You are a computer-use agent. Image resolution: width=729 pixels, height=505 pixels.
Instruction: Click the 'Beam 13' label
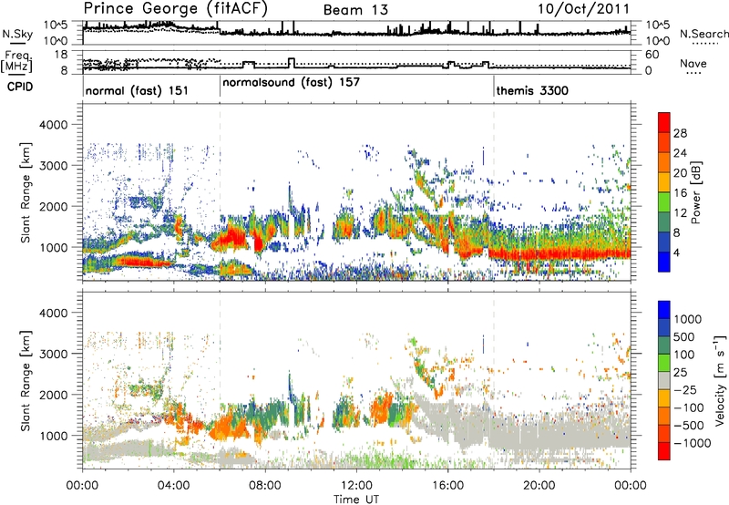(x=355, y=10)
